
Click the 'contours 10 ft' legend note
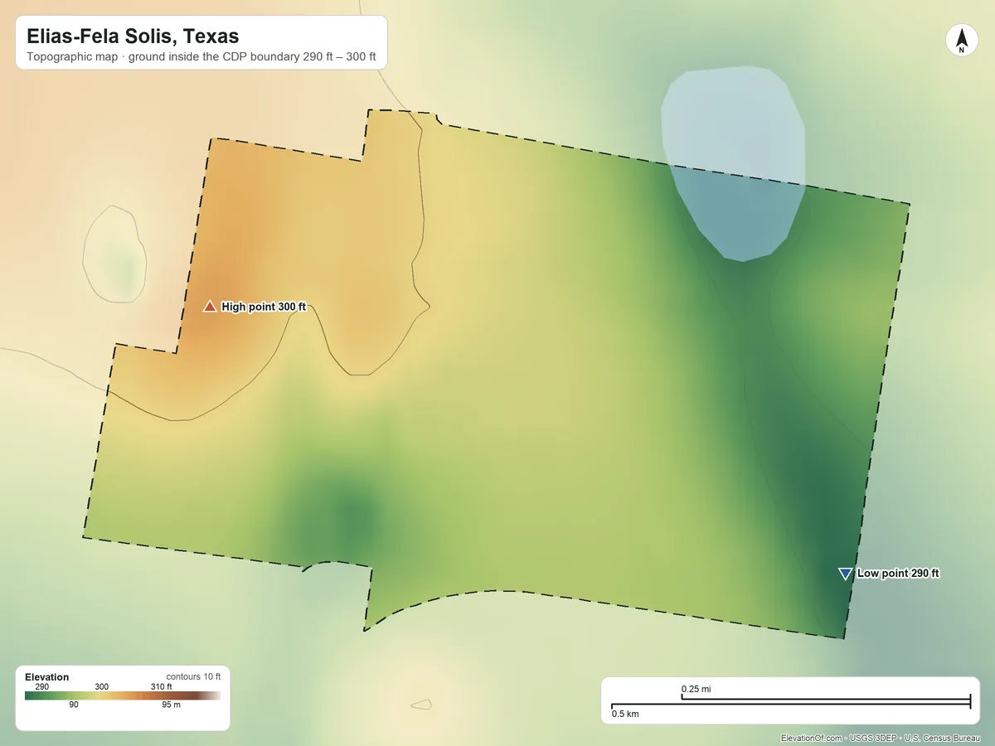click(x=193, y=676)
